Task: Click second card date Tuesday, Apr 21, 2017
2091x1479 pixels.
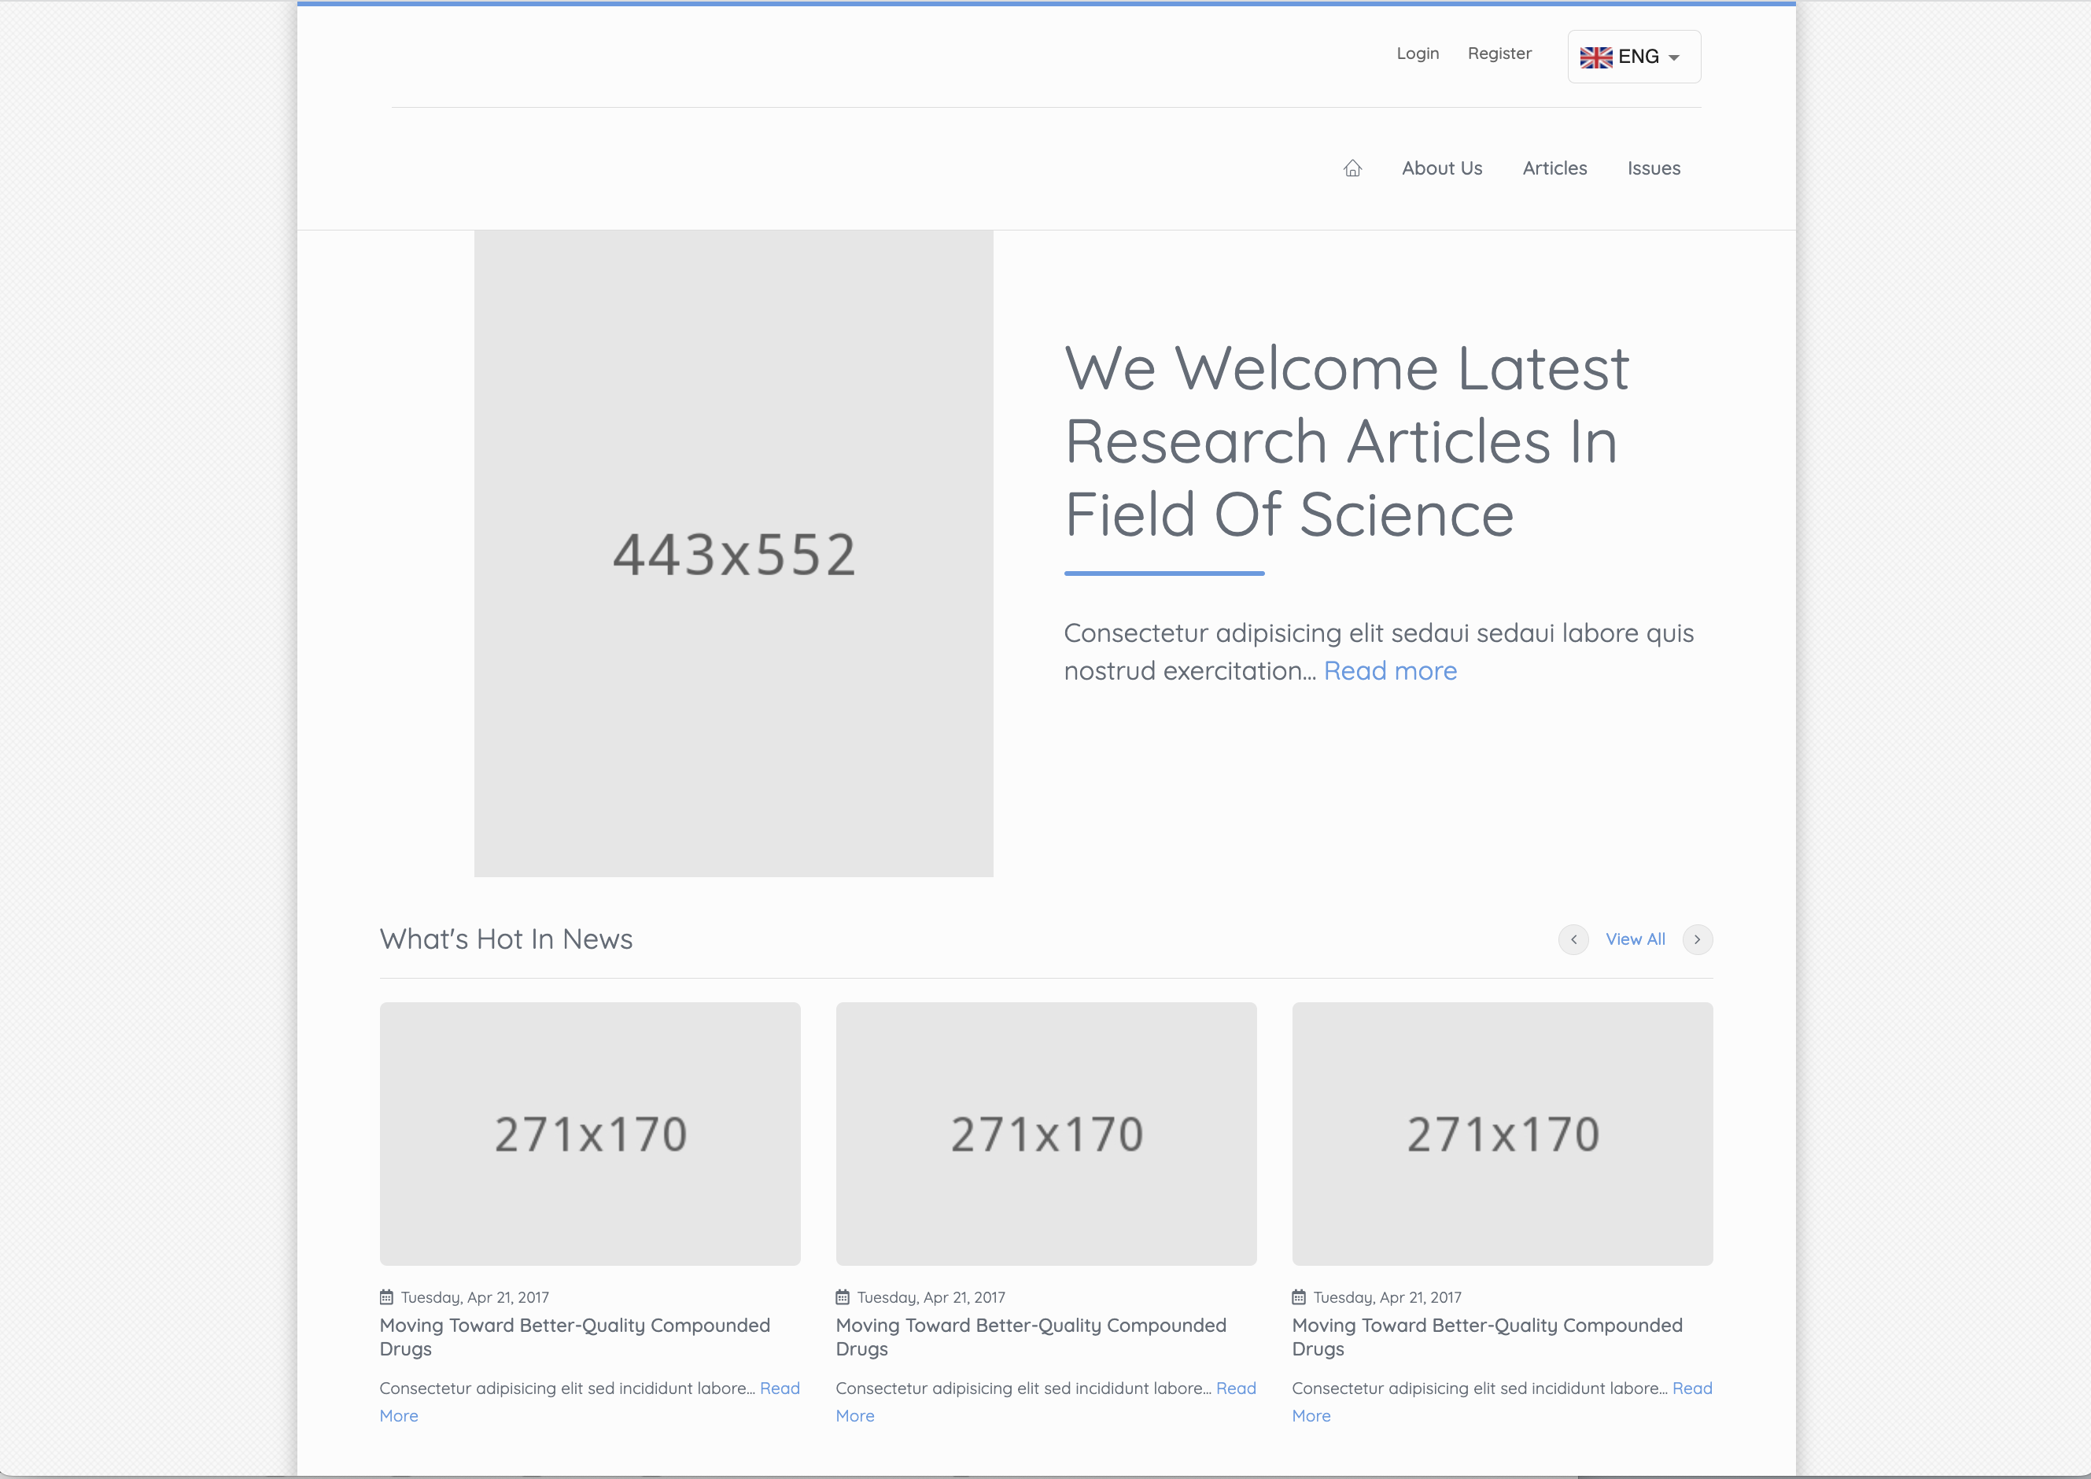Action: [931, 1296]
